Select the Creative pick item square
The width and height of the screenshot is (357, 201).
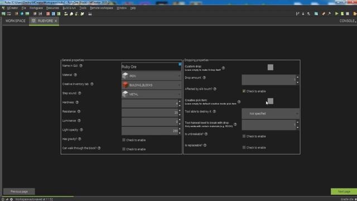tap(271, 101)
